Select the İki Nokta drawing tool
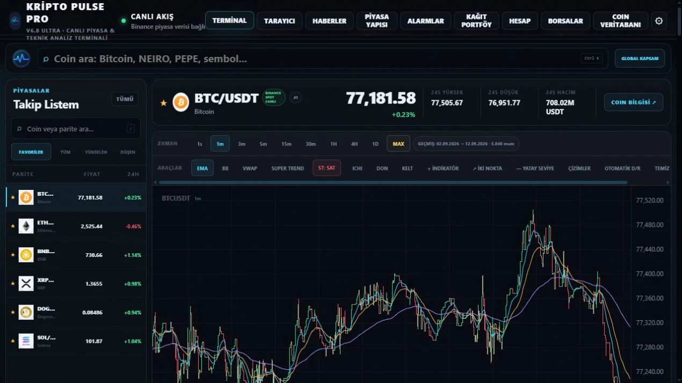This screenshot has height=383, width=682. 488,168
